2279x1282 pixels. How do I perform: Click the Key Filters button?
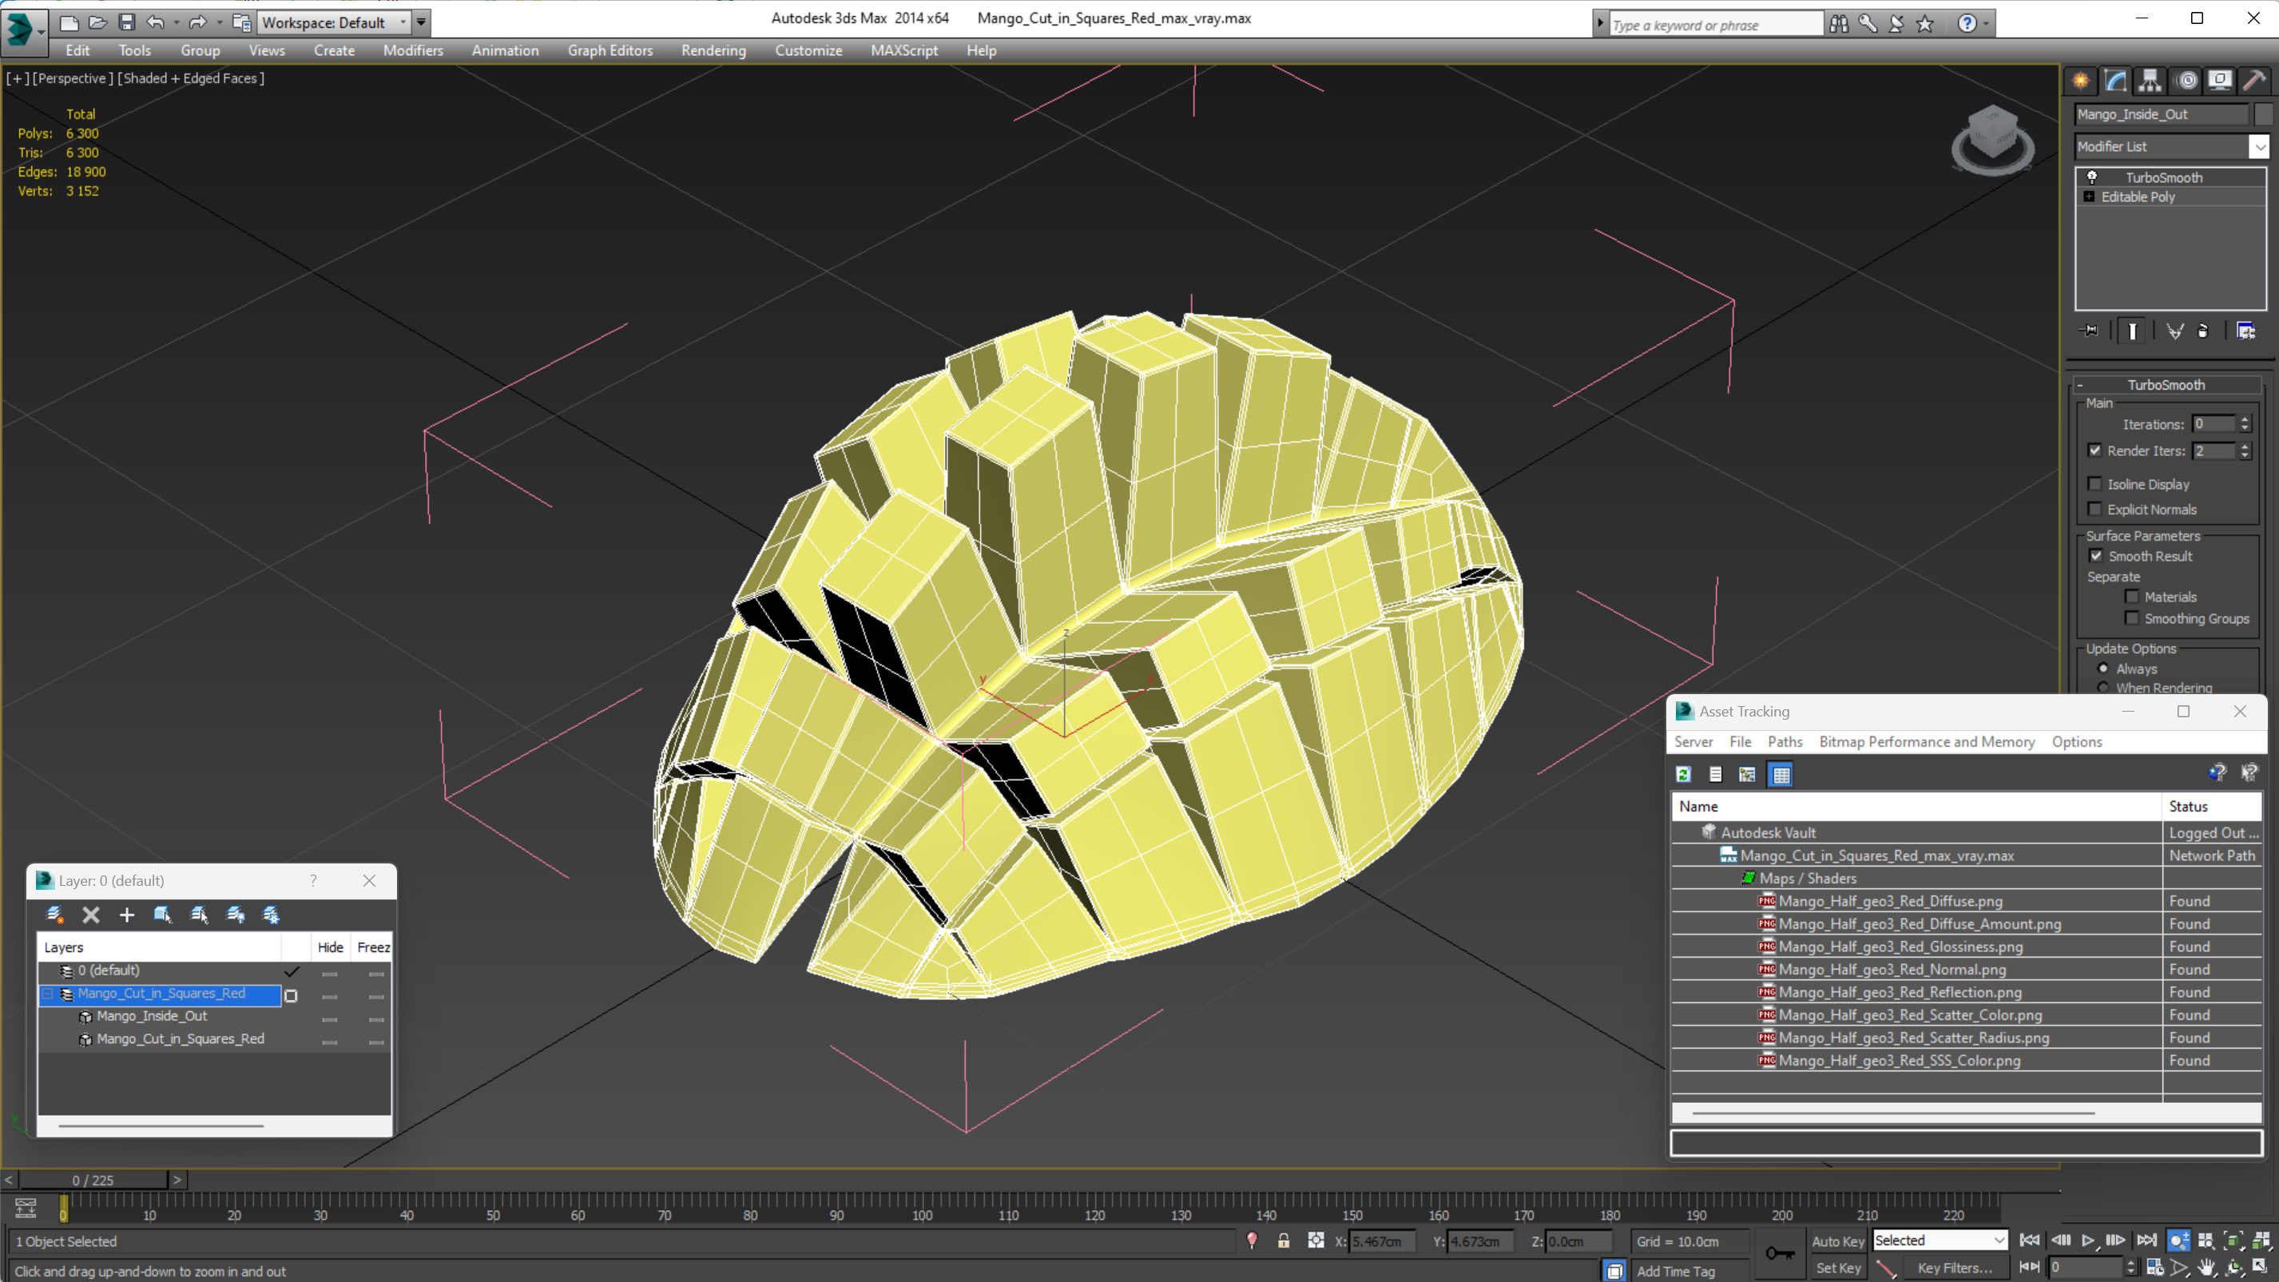tap(1955, 1268)
